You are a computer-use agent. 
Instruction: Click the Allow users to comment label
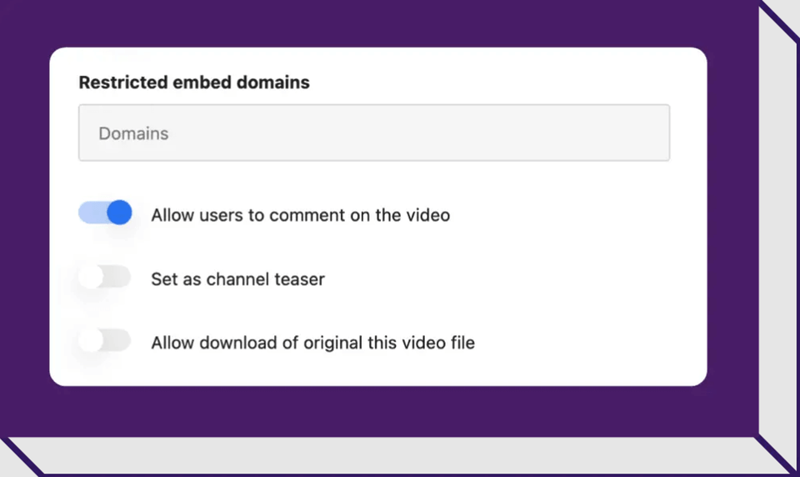[301, 215]
